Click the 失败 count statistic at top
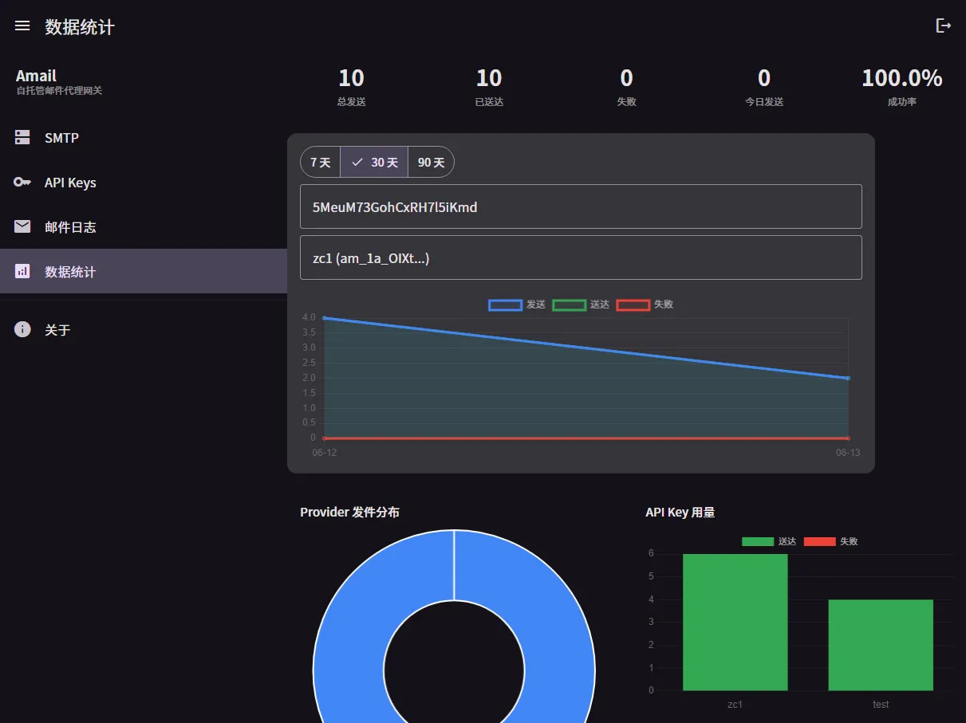Viewport: 966px width, 723px height. 626,87
